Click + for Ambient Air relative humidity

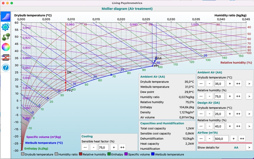click(230, 96)
